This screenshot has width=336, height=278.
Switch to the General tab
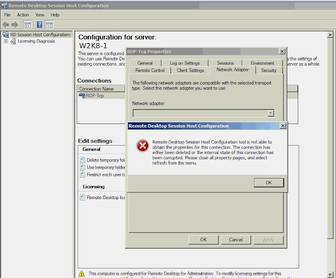pyautogui.click(x=145, y=63)
